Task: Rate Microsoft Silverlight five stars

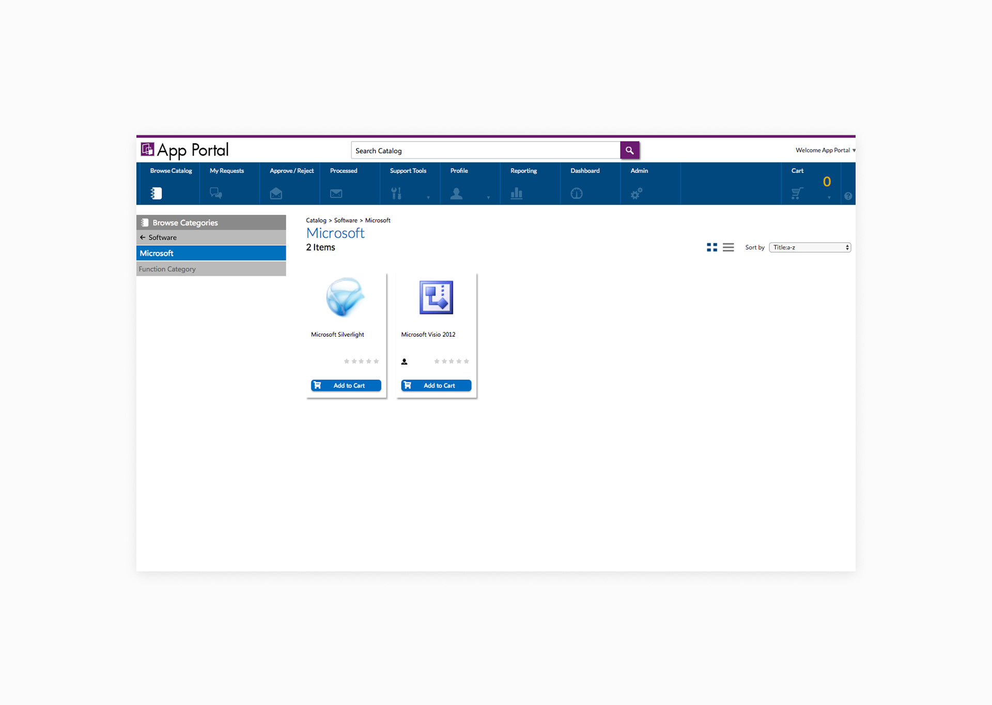Action: (x=376, y=361)
